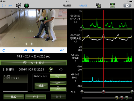The width and height of the screenshot is (134, 101).
Task: Tap the green knob on lower range slider
Action: click(127, 98)
